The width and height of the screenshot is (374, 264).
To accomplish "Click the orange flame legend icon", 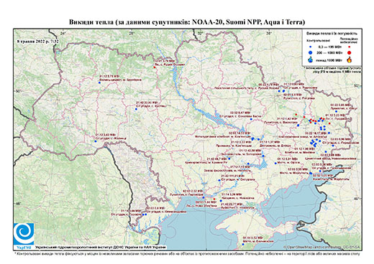I will tap(350, 60).
